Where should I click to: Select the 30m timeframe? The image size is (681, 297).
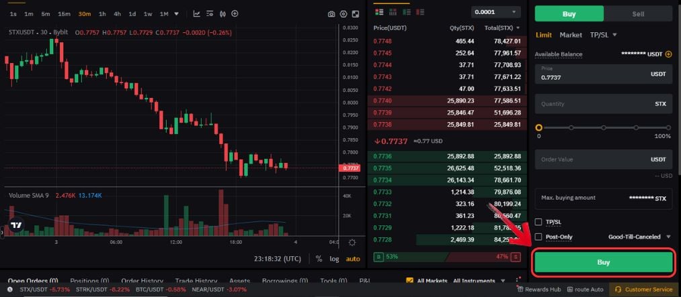[x=84, y=14]
